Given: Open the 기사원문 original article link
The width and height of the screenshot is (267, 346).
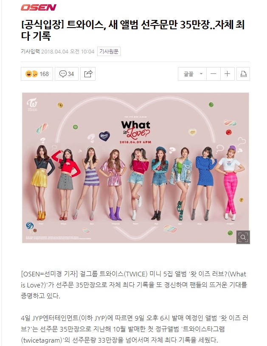Looking at the screenshot, I should click(x=109, y=51).
